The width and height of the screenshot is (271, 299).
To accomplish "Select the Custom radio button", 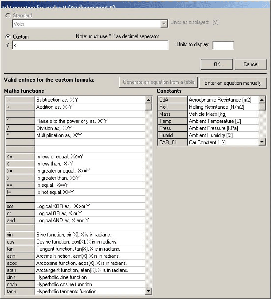I will [8, 37].
